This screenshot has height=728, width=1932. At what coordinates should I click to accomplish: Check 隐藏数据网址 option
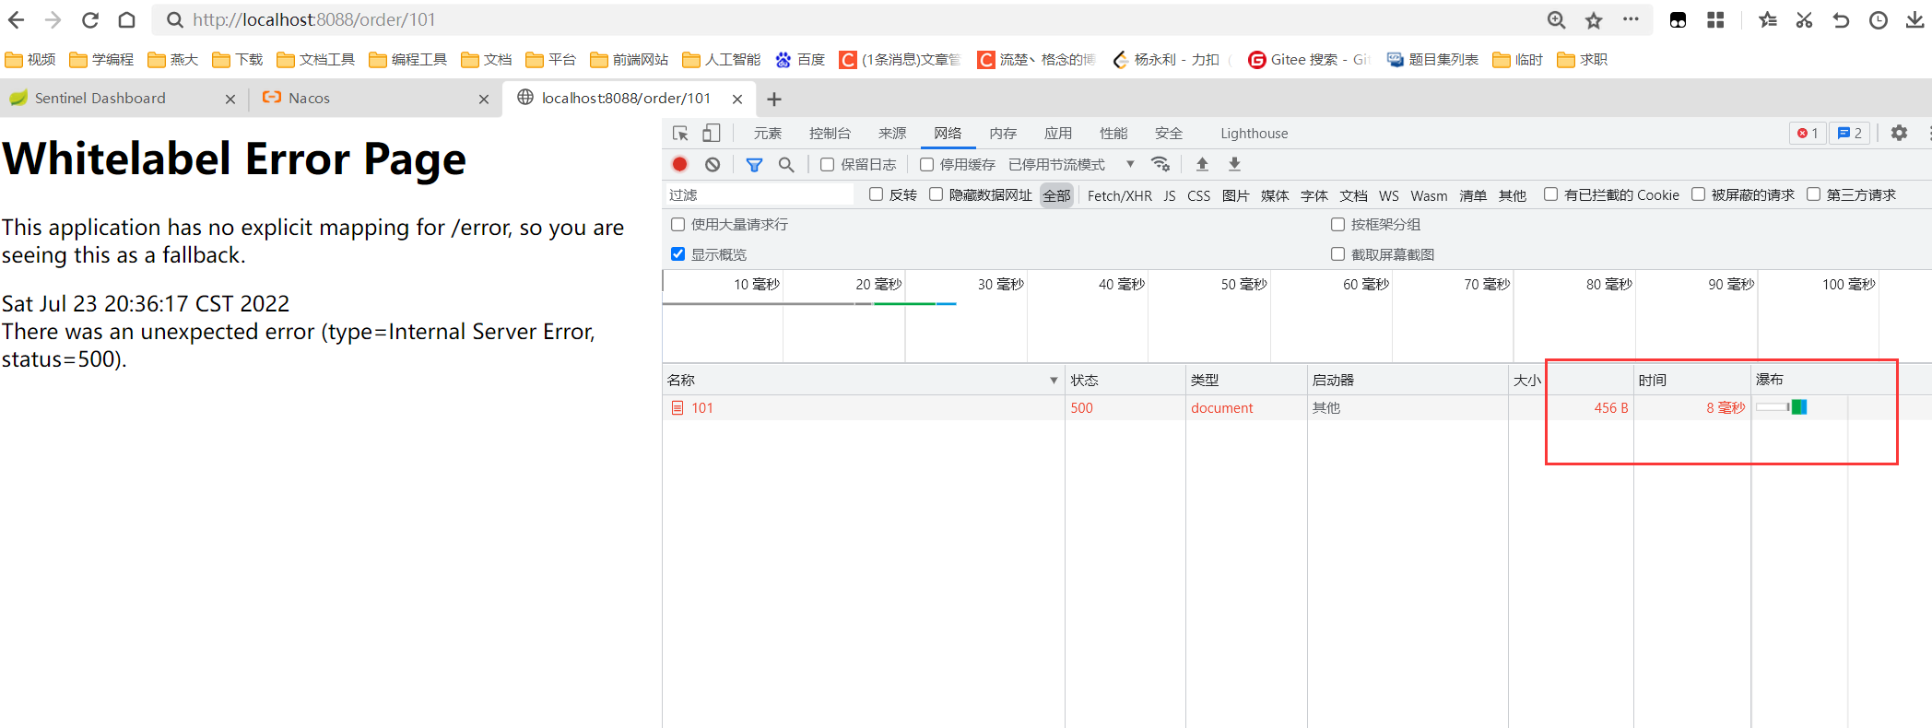[936, 194]
